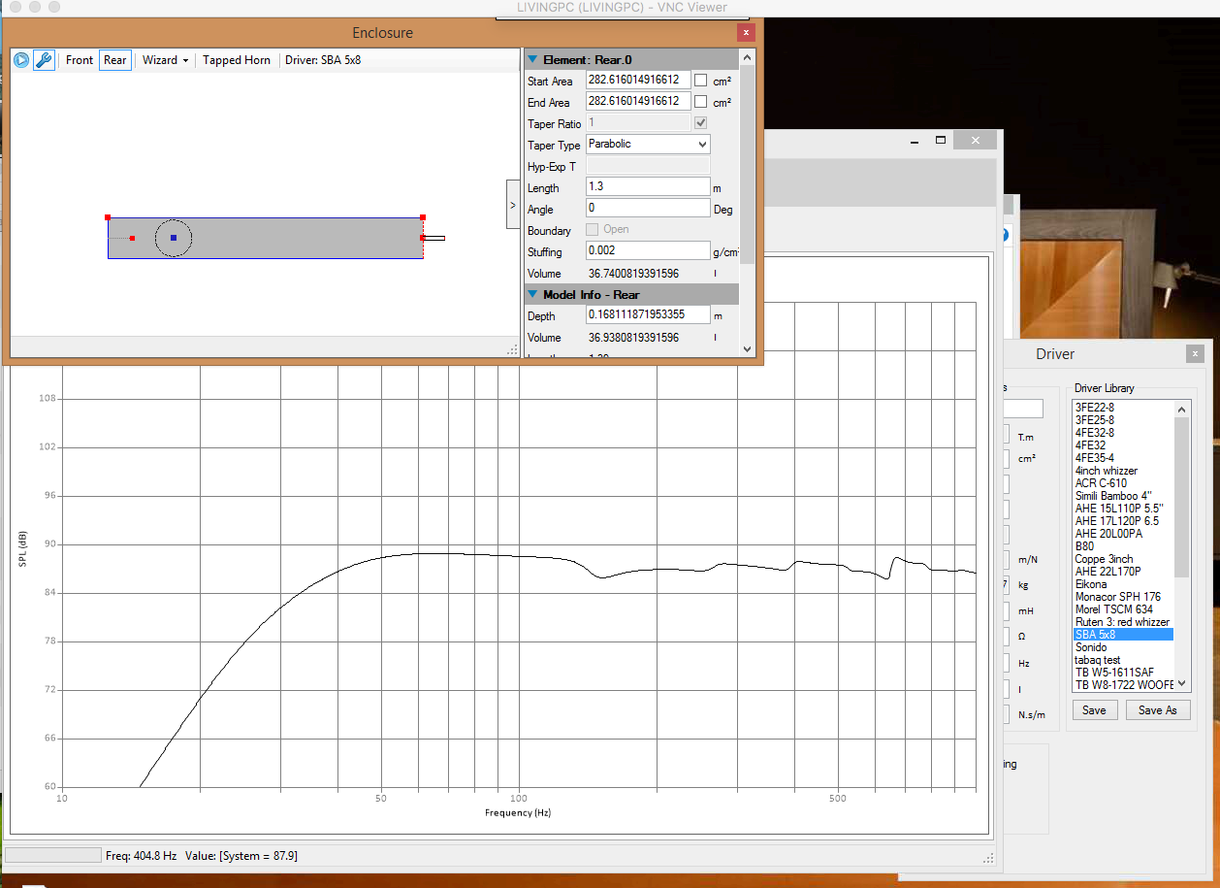Click the main graph window resize grip
The height and width of the screenshot is (888, 1220).
pyautogui.click(x=988, y=858)
